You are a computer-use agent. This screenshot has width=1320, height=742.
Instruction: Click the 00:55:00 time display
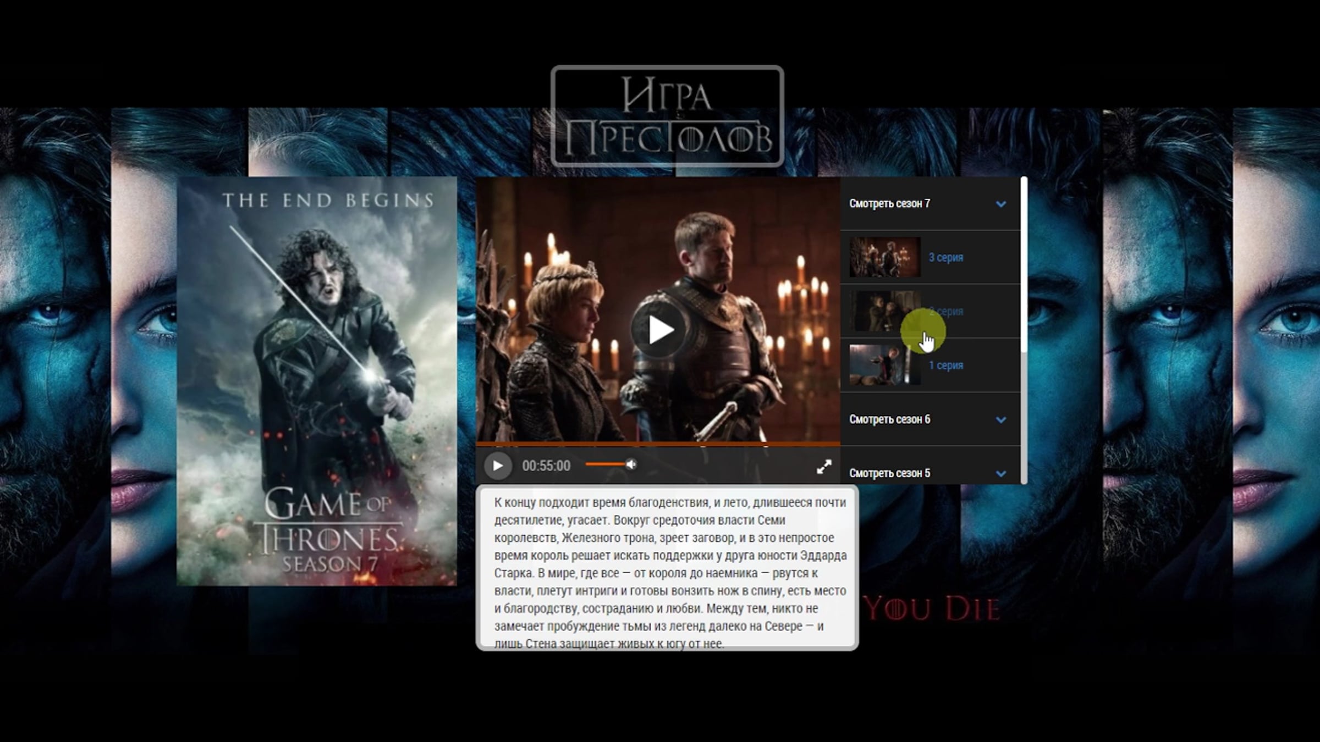coord(546,466)
